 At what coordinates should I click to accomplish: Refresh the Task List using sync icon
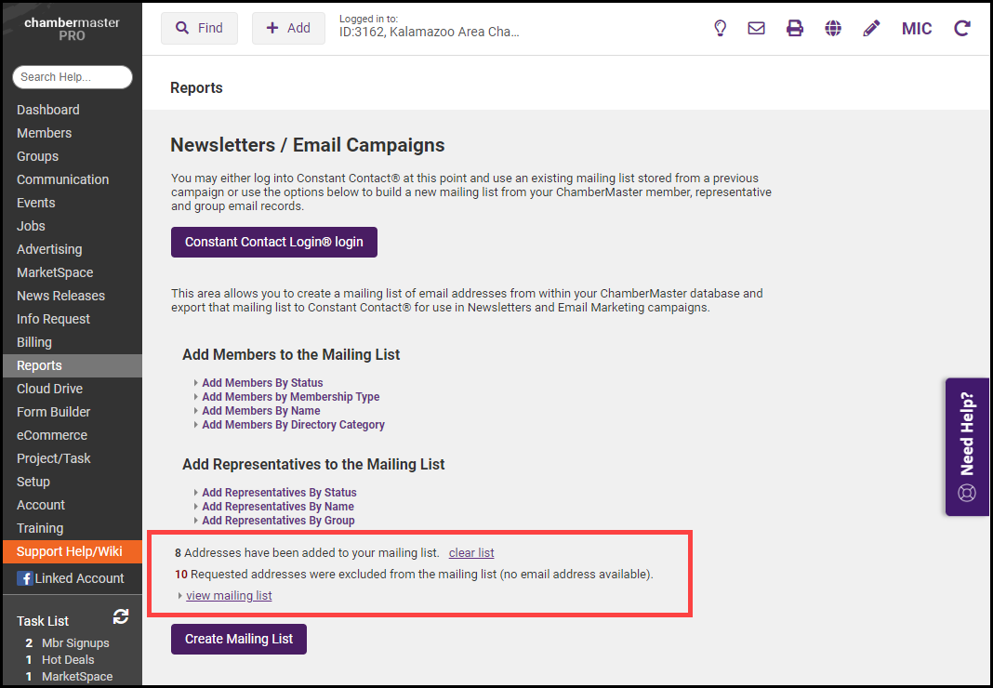pyautogui.click(x=120, y=616)
